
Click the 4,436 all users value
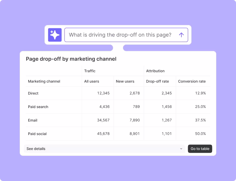104,107
